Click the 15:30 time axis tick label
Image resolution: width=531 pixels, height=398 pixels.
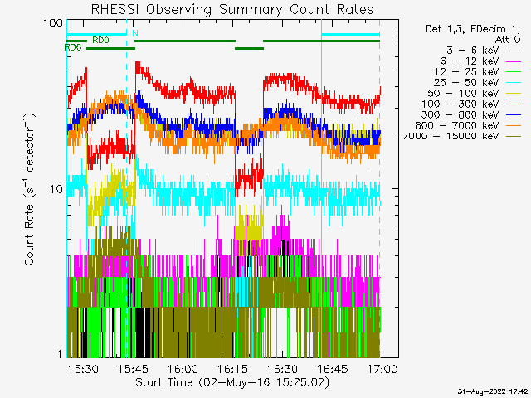83,369
